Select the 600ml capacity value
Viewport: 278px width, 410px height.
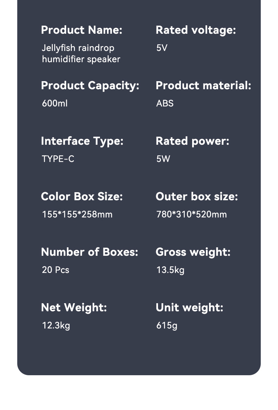(55, 103)
